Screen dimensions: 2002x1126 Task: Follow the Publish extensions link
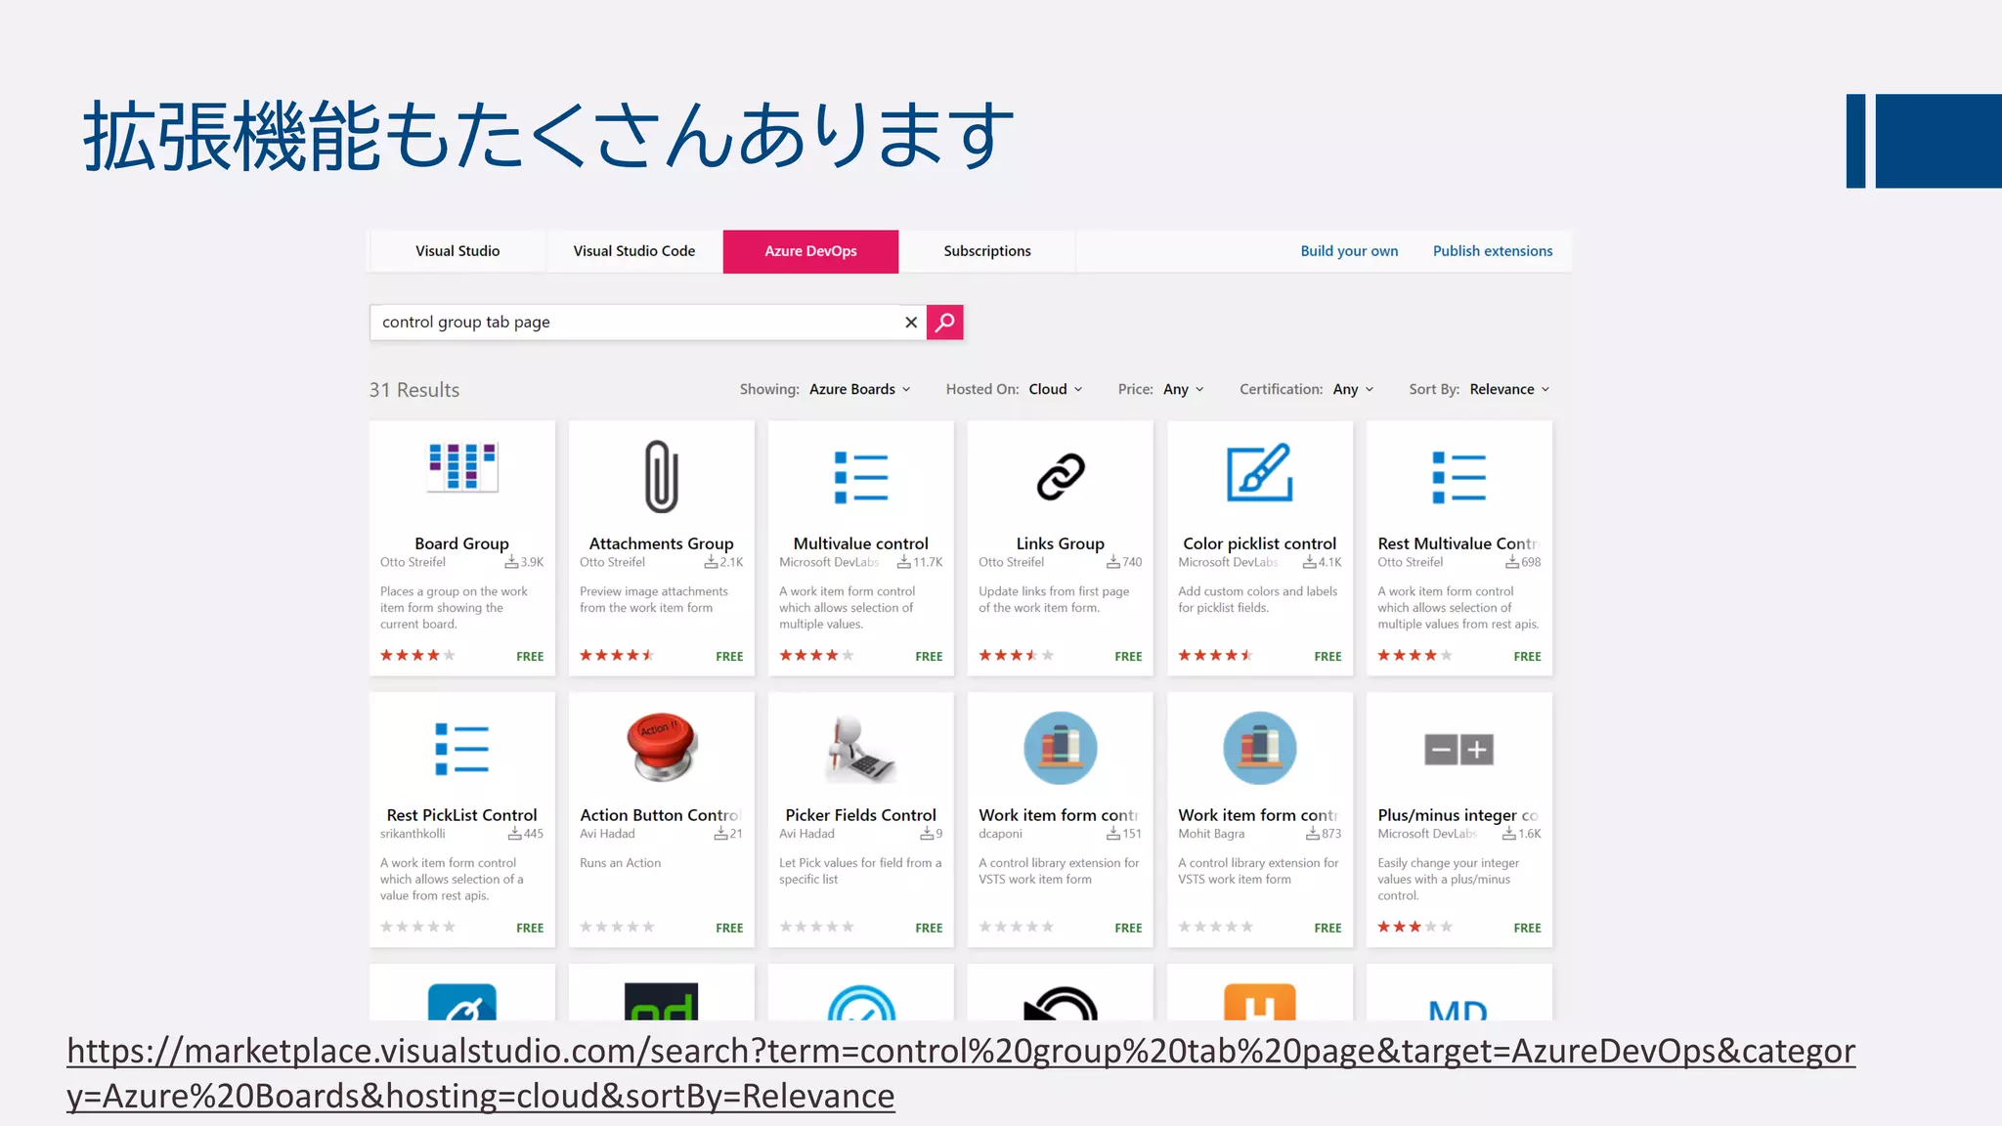click(x=1493, y=251)
